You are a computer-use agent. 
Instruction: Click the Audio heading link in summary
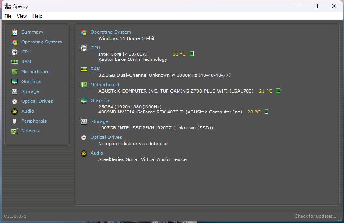(x=97, y=153)
